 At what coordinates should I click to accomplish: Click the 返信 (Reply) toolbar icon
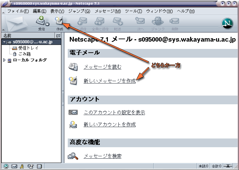pos(83,21)
